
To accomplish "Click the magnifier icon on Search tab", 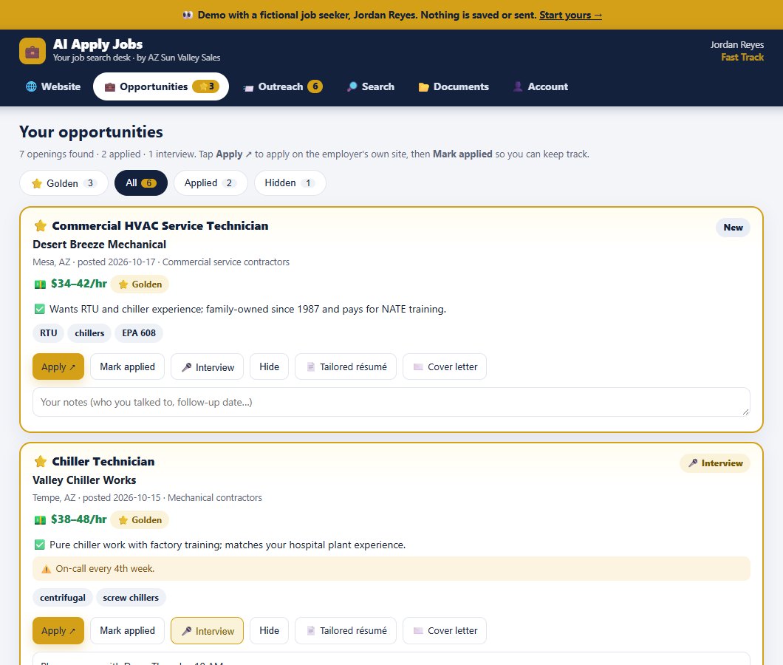I will pyautogui.click(x=352, y=86).
